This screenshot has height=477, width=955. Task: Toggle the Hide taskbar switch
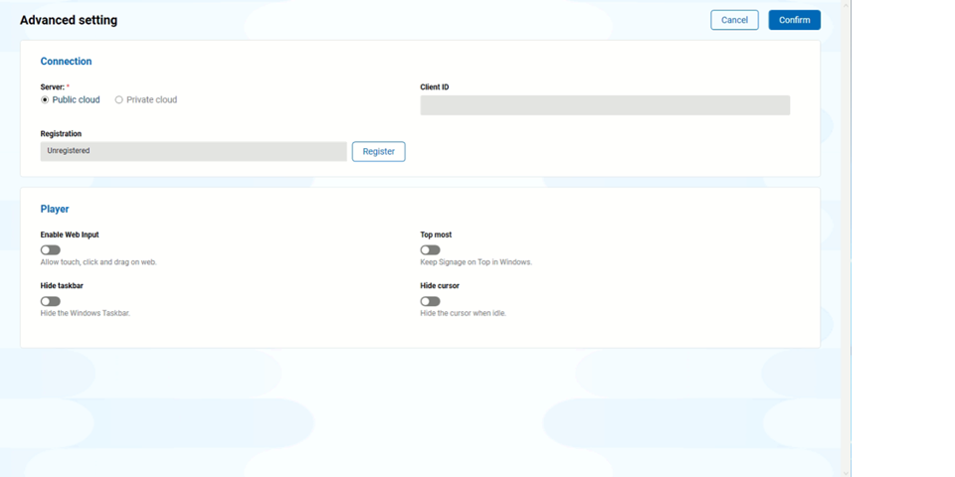[x=51, y=301]
